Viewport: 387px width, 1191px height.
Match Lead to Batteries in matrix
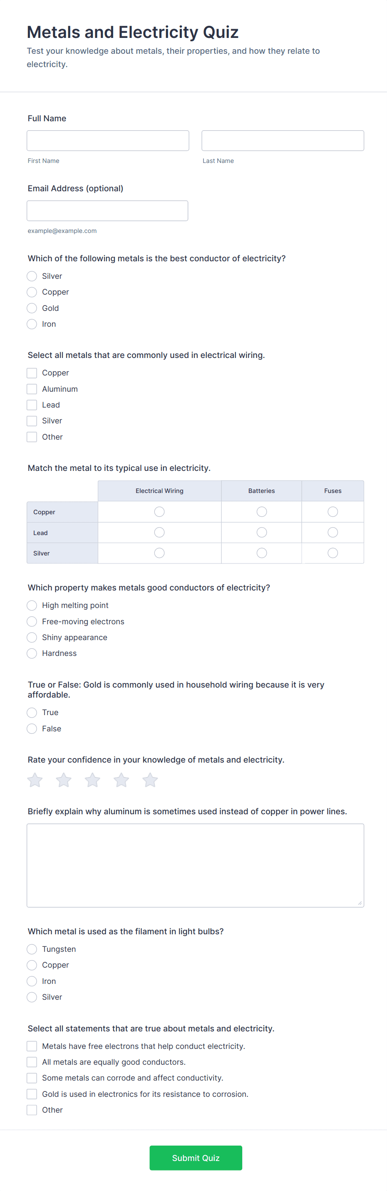coord(262,533)
